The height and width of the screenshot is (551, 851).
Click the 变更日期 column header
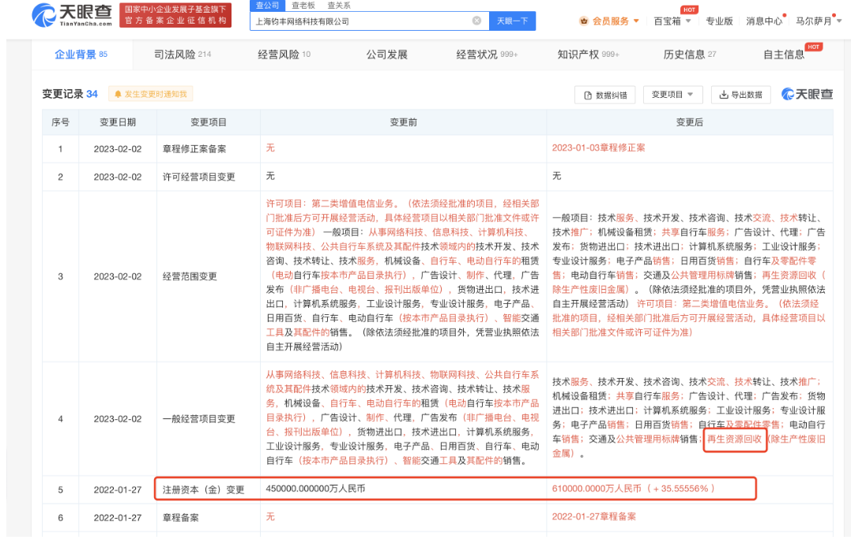click(118, 122)
